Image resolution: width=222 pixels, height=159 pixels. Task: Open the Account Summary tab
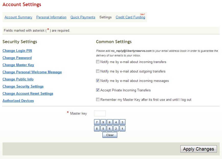[x=18, y=17]
